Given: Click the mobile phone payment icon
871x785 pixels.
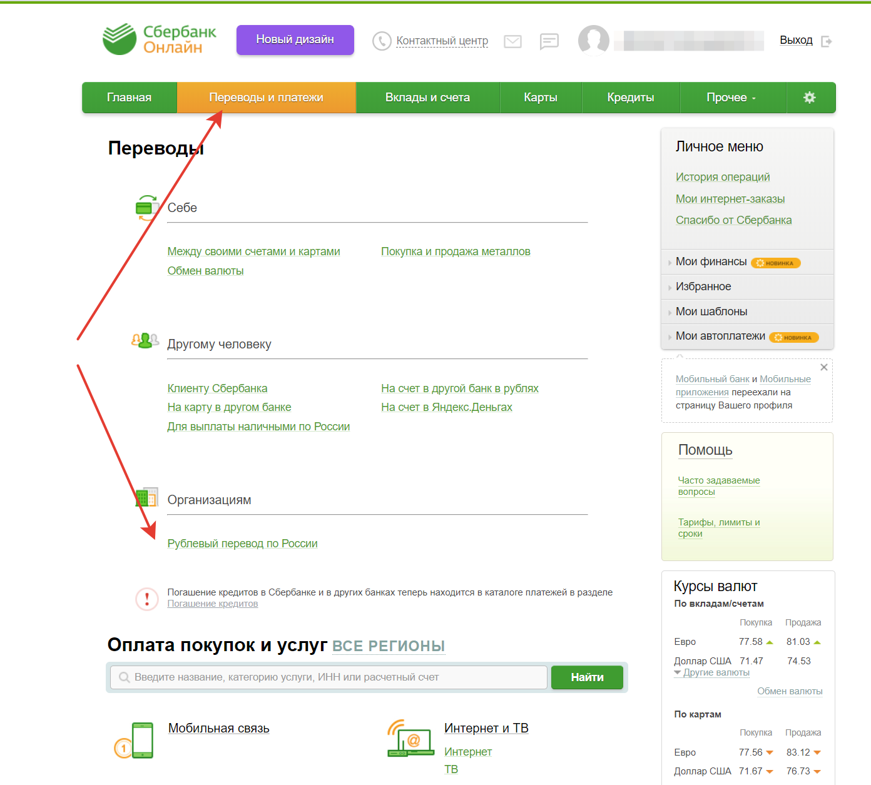Looking at the screenshot, I should click(135, 740).
